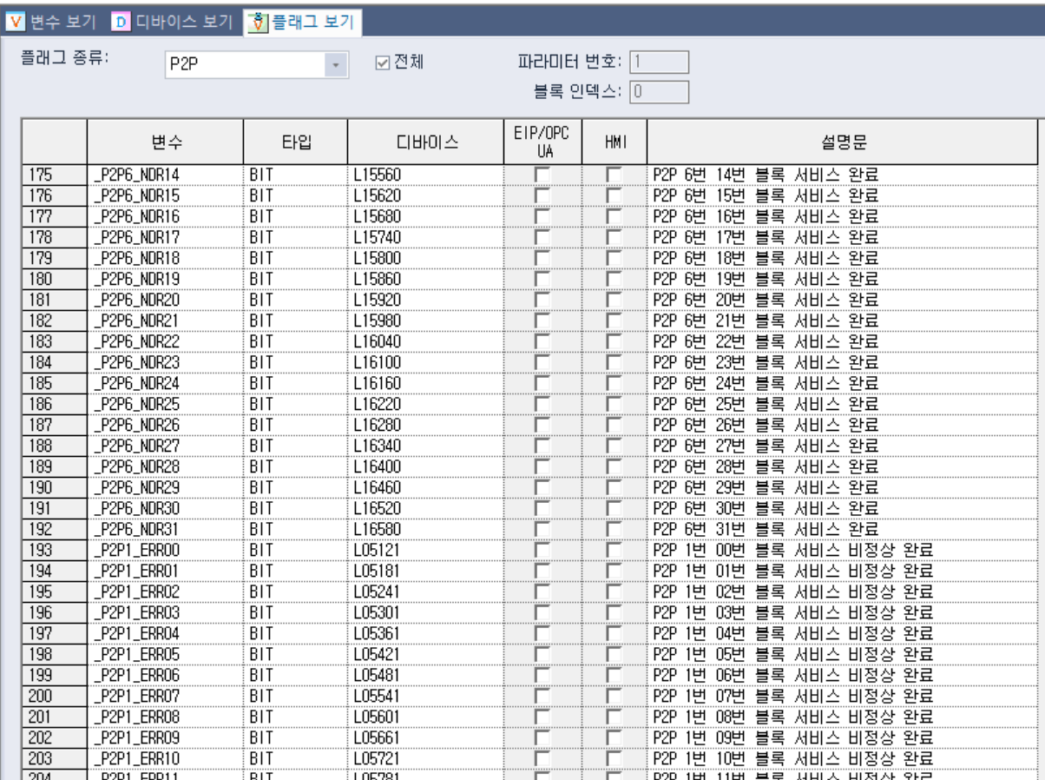Check EIP/OPC UA box for _P2P1_ERR05
Screen dimensions: 1045x780
(x=542, y=654)
